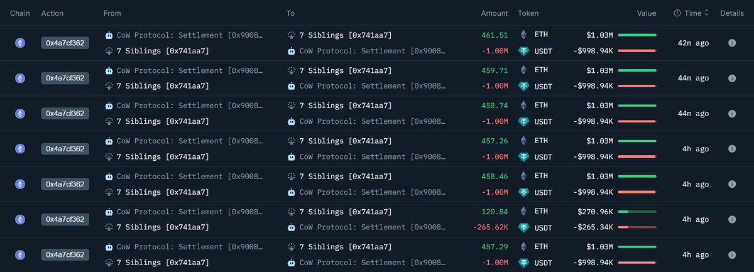The height and width of the screenshot is (272, 754).
Task: Click the Value column header
Action: [646, 13]
